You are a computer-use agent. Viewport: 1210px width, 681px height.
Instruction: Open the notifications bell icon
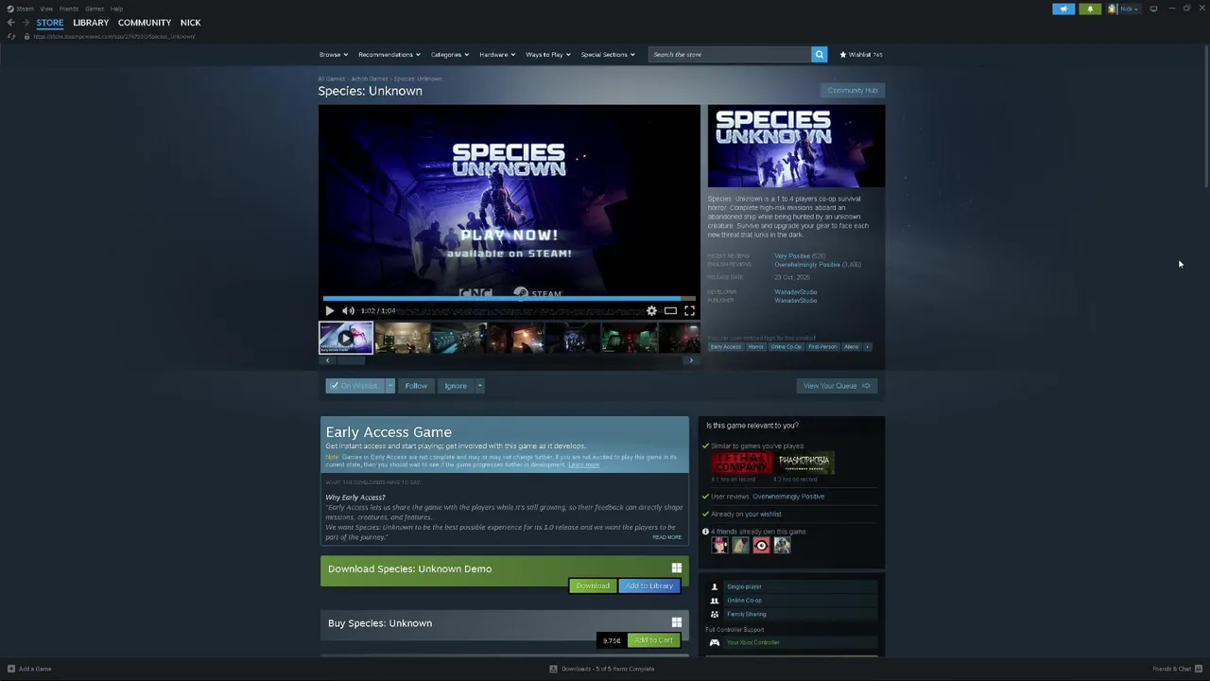pos(1090,9)
